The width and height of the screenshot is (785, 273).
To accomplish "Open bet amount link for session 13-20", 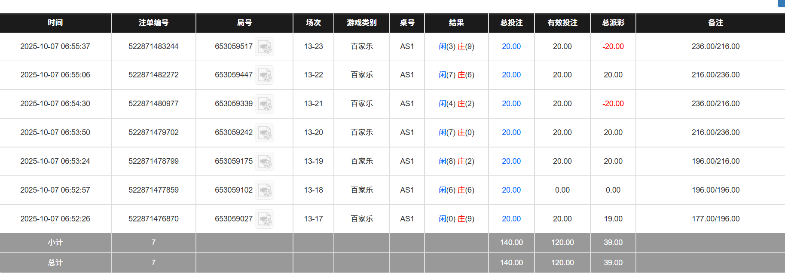I will tap(511, 132).
